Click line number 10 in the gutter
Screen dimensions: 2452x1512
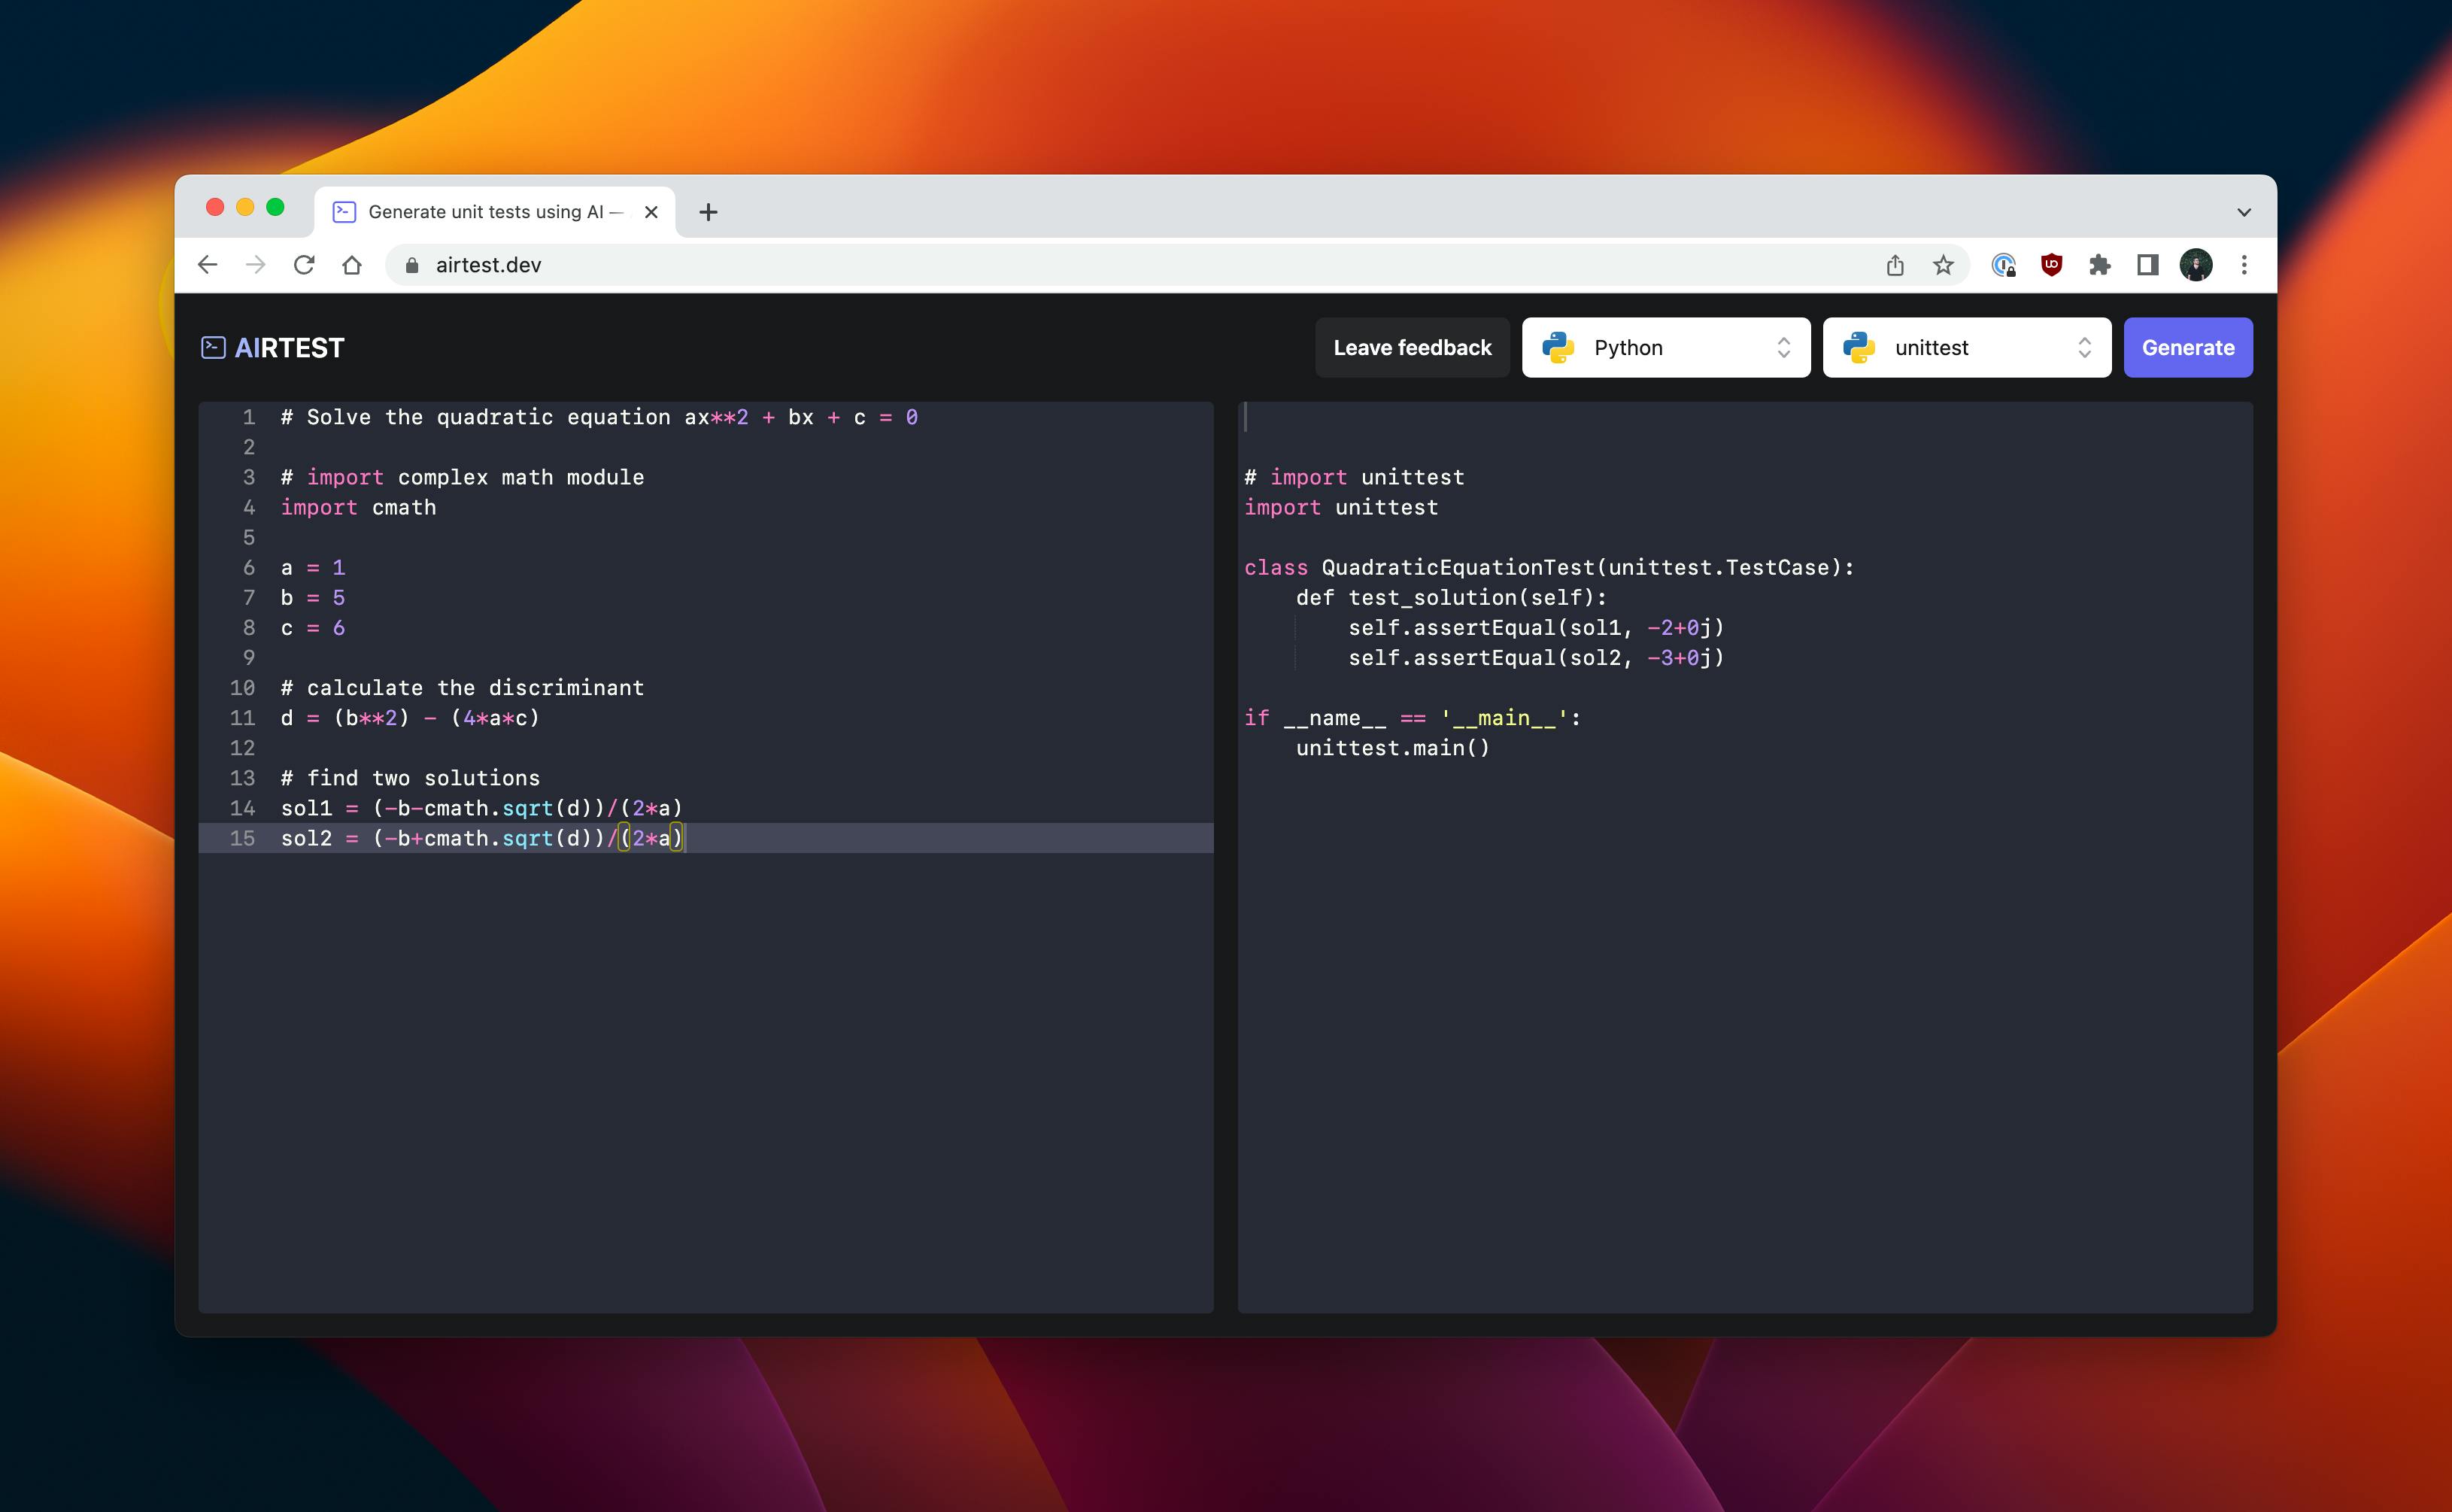click(x=242, y=688)
